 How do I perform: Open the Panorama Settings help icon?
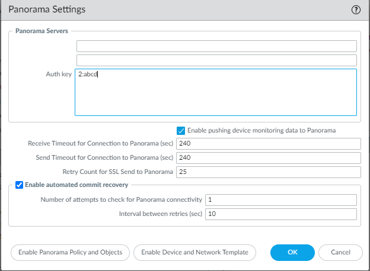(356, 10)
